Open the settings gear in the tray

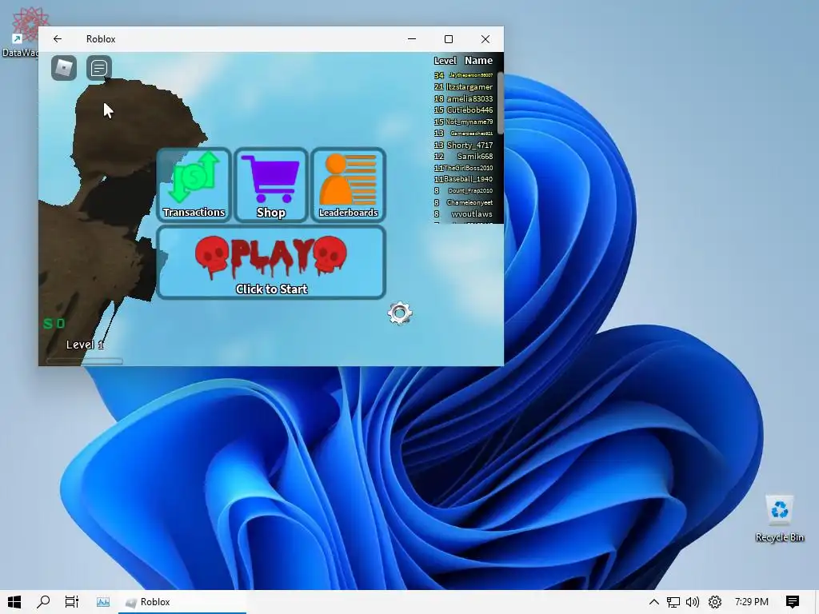(714, 602)
